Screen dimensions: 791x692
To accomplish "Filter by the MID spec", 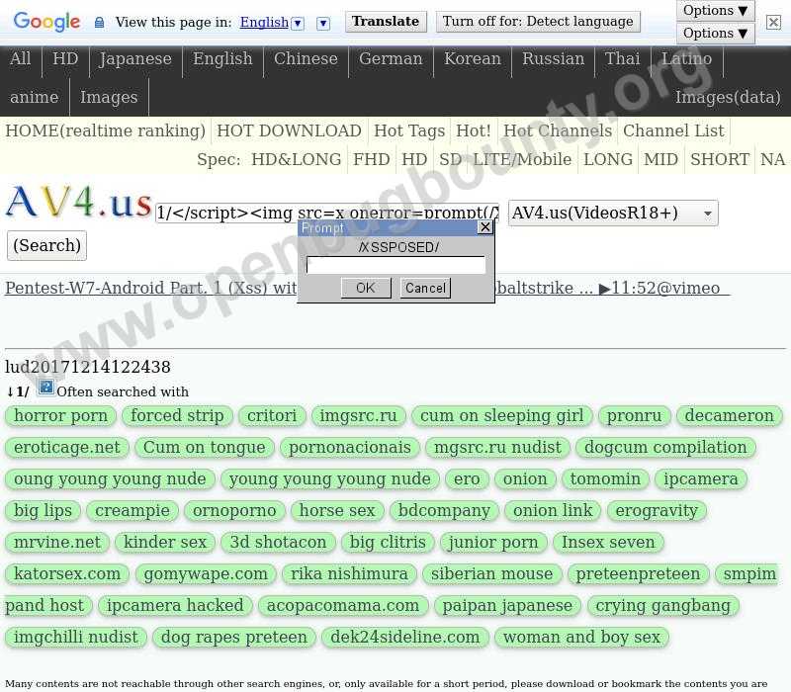I will [x=660, y=160].
